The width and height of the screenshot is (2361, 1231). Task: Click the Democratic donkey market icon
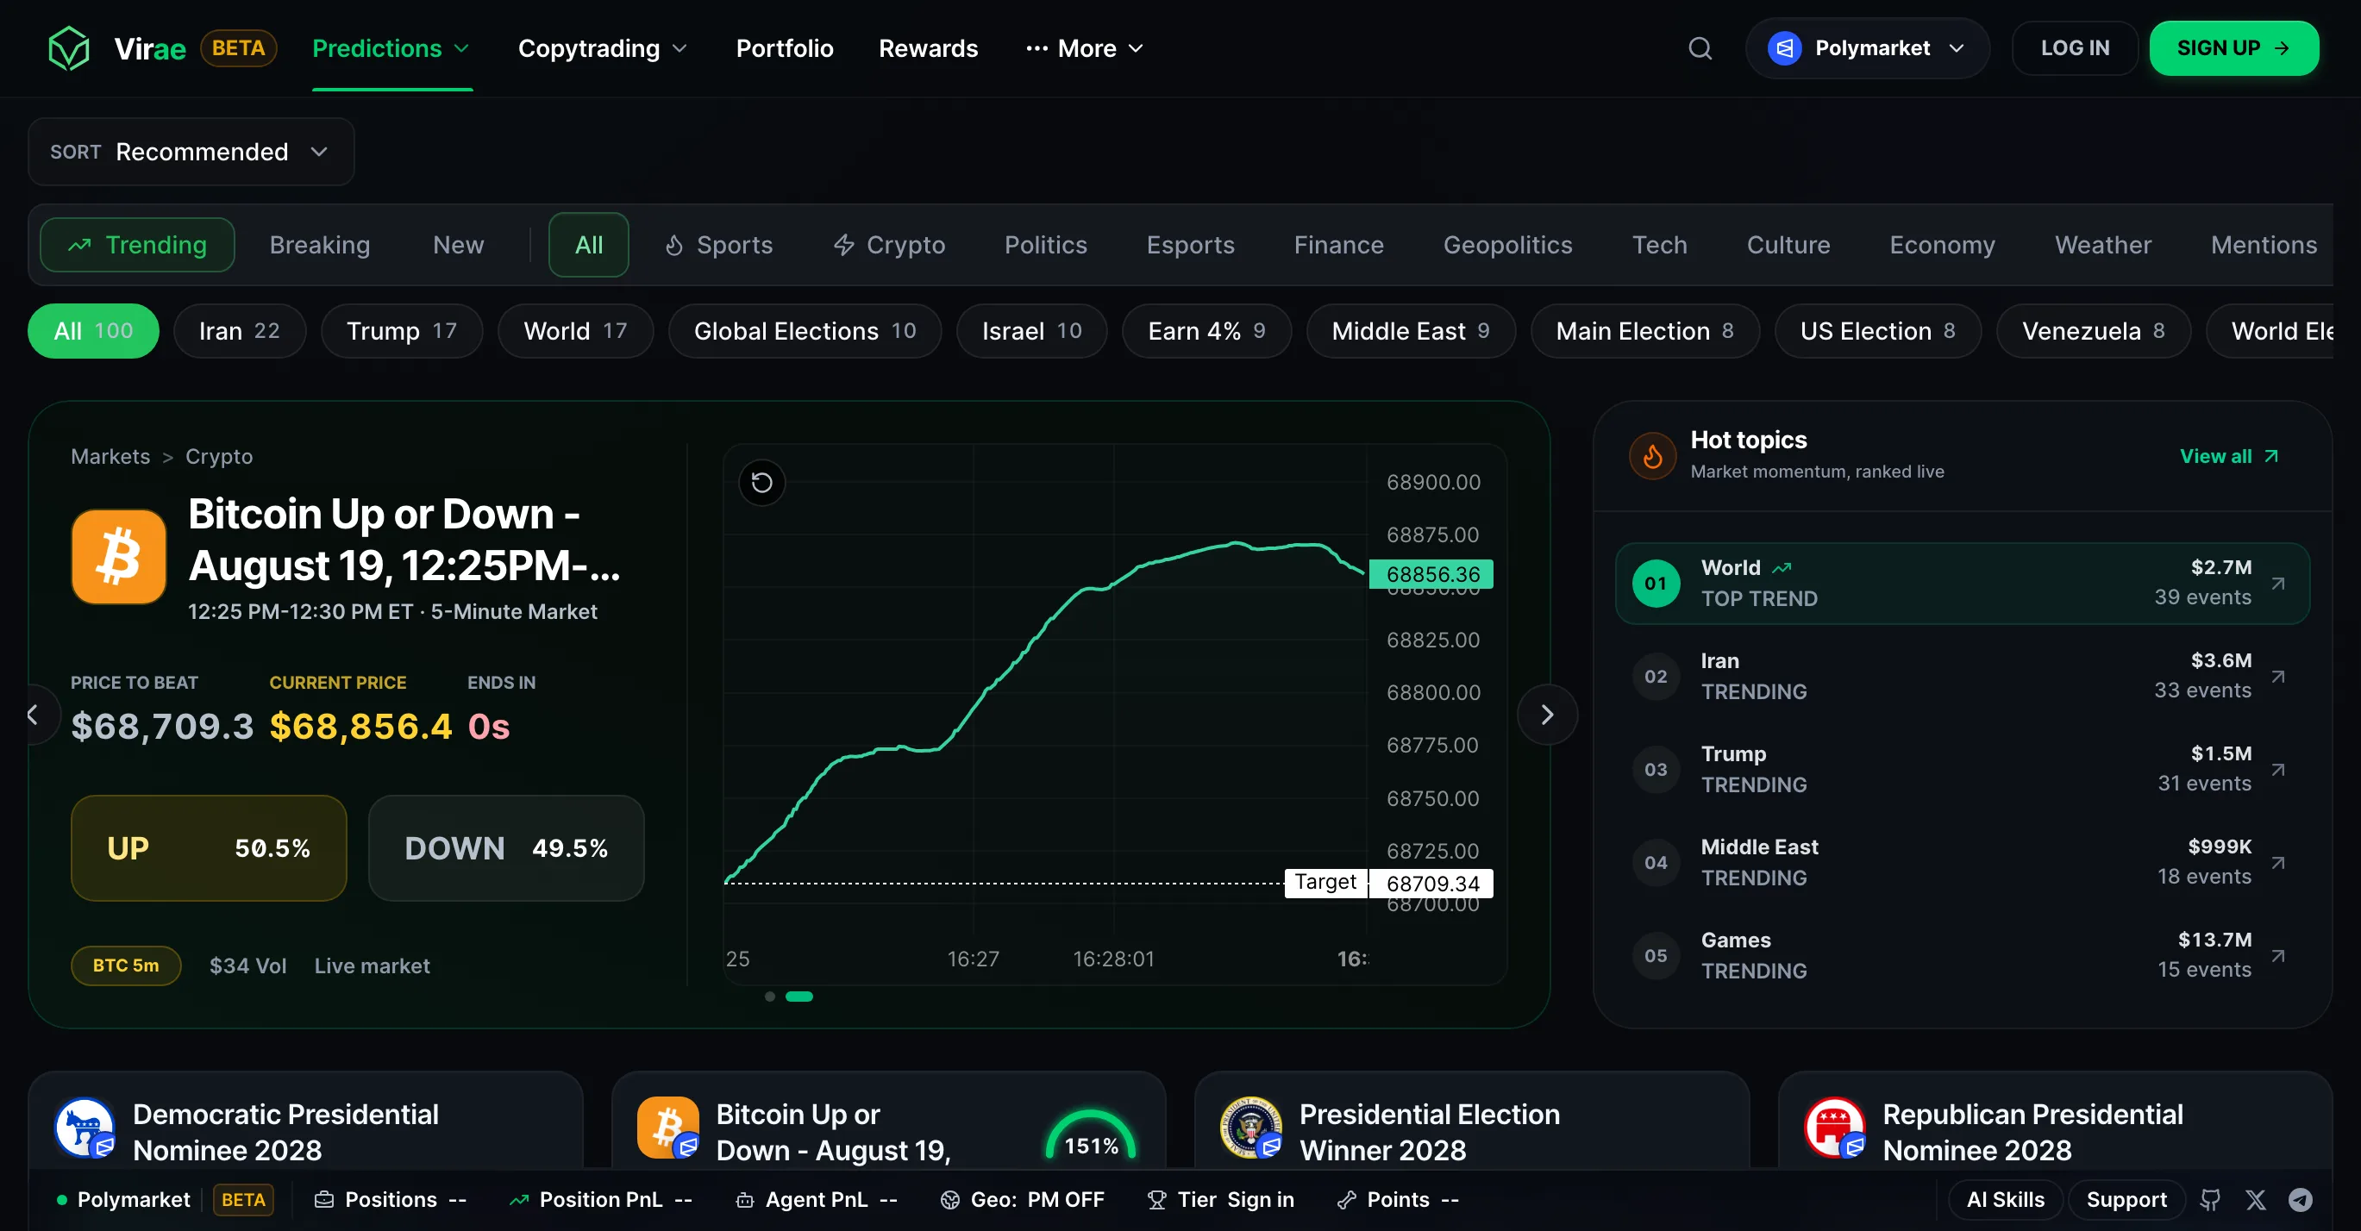(85, 1128)
